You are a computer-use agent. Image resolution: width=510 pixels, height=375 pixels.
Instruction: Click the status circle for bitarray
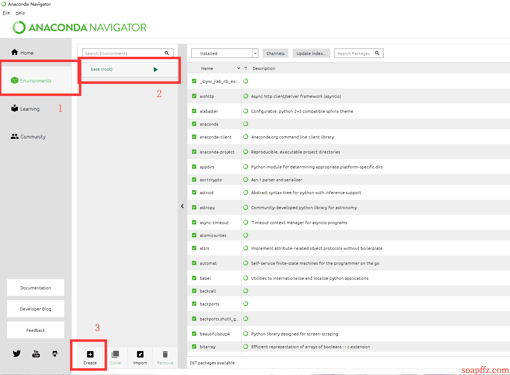point(246,346)
